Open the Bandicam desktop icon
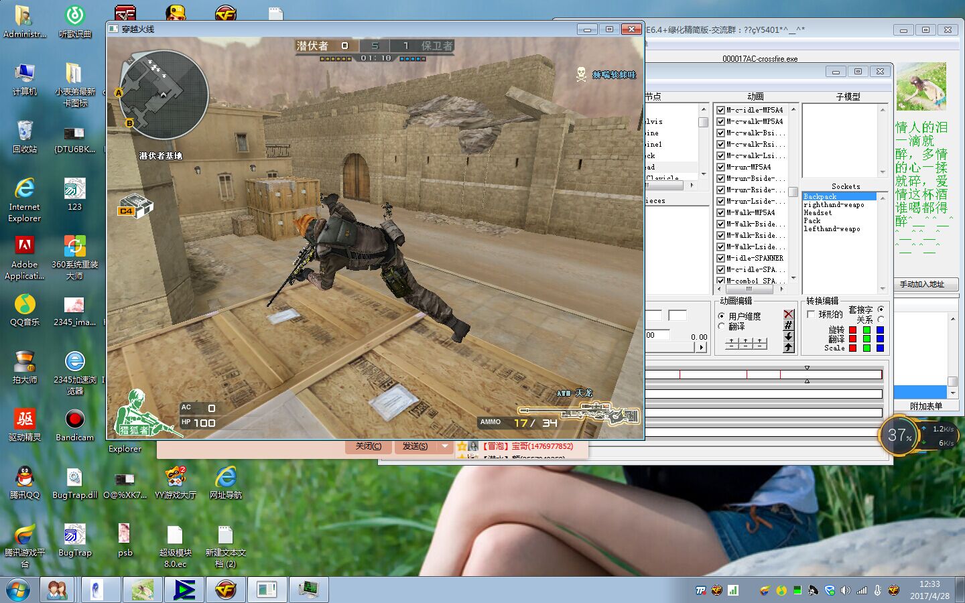This screenshot has height=603, width=965. 74,425
